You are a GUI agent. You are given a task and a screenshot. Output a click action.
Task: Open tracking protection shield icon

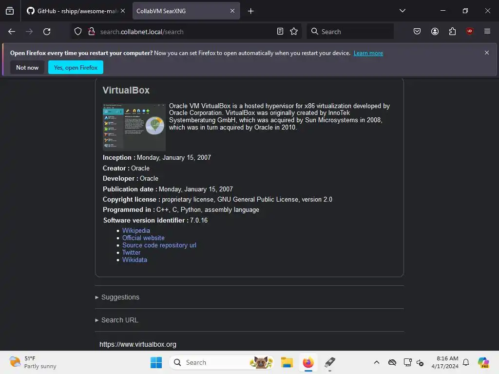coord(78,32)
